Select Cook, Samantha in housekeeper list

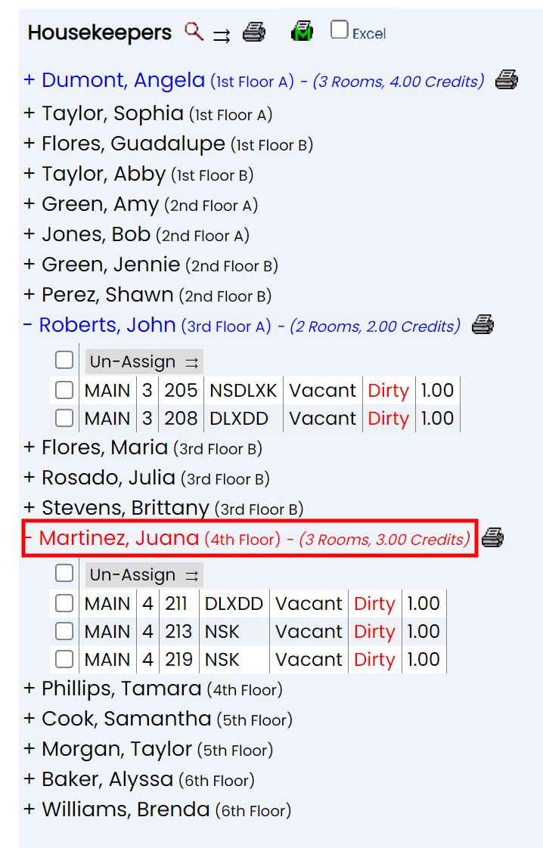point(126,719)
